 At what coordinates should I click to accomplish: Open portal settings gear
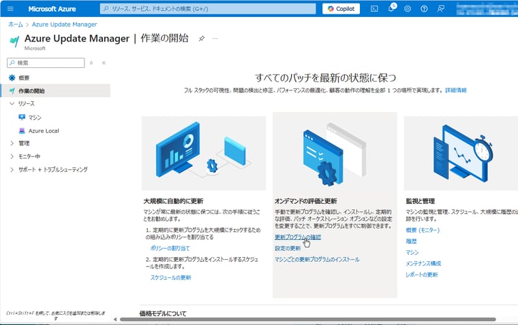(x=408, y=9)
